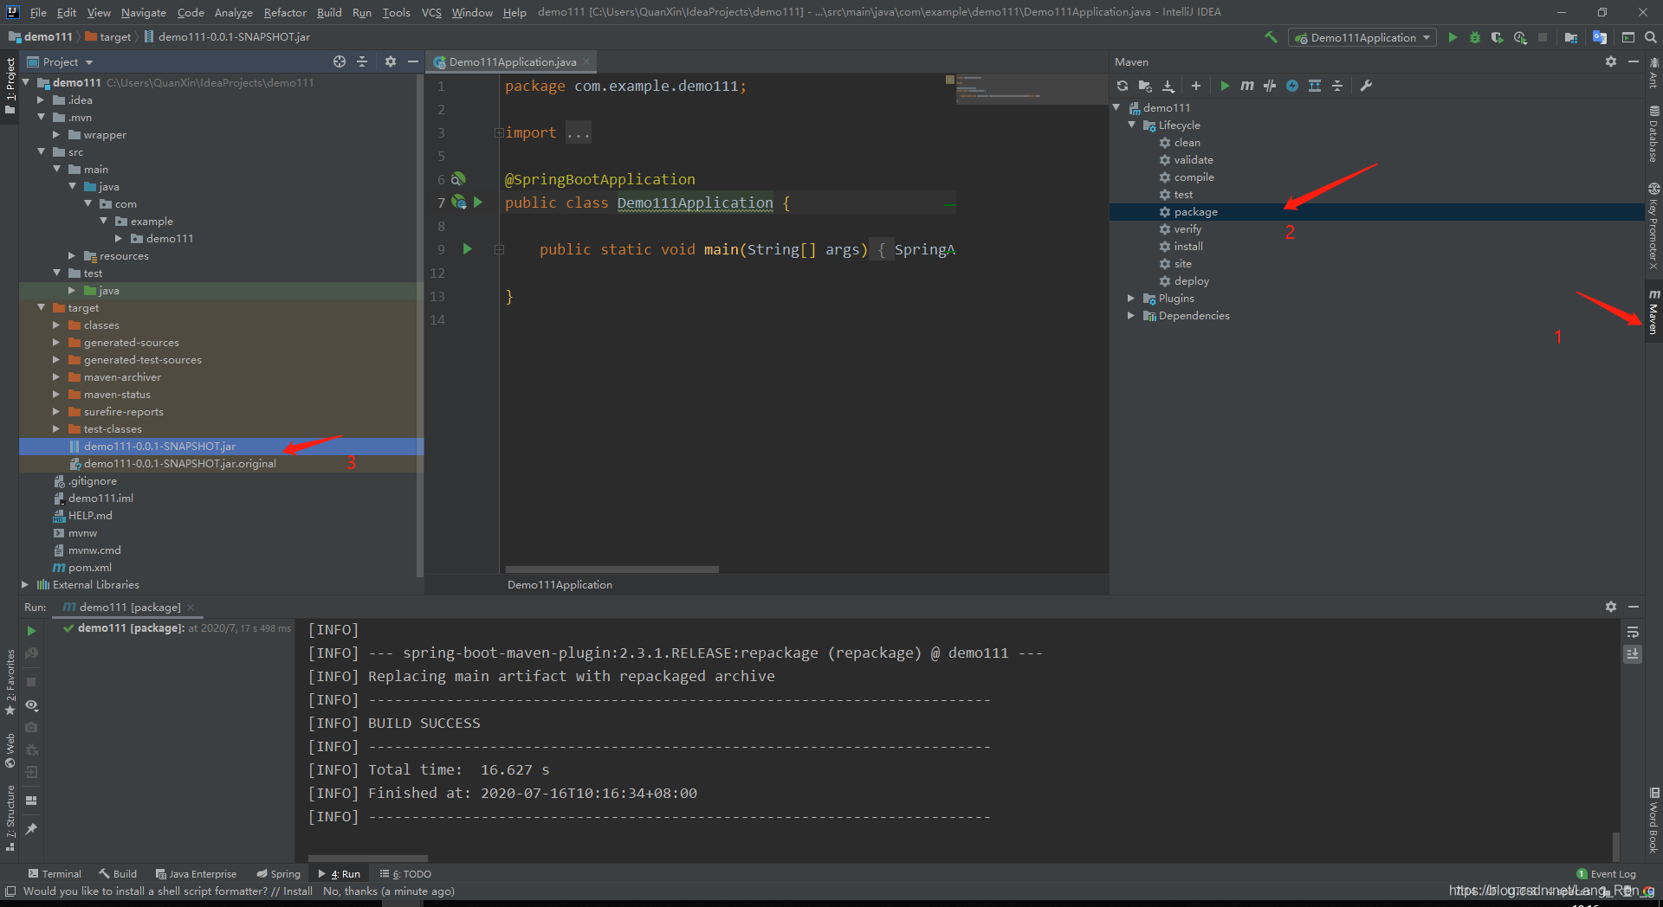Run with Coverage shield icon
This screenshot has height=907, width=1663.
1497,37
